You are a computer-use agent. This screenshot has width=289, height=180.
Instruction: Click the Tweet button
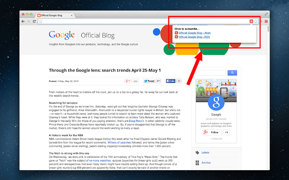149,81
